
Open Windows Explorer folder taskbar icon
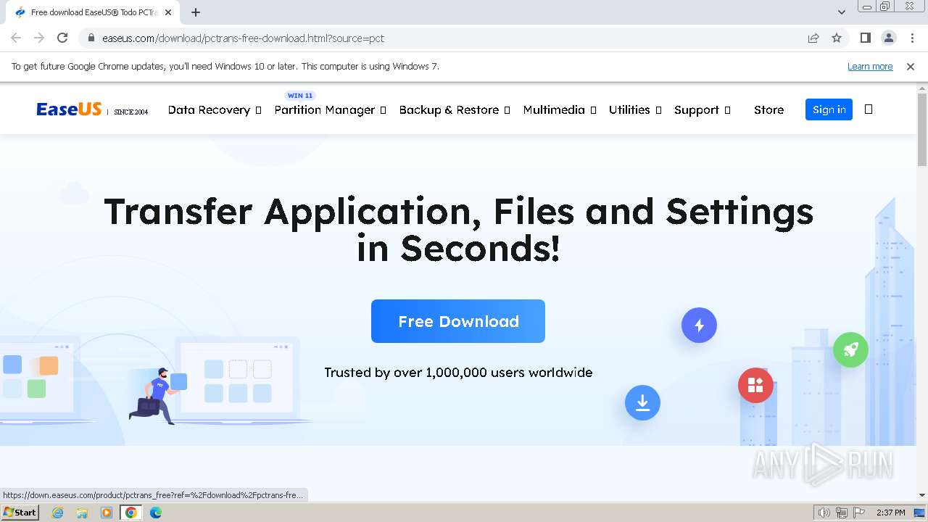click(x=82, y=513)
